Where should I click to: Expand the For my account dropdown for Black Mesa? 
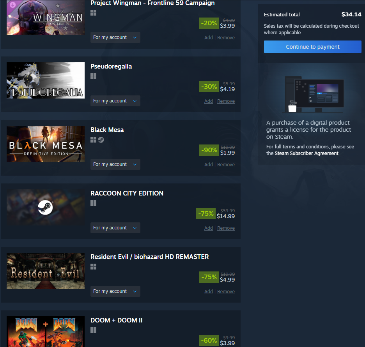coord(115,164)
